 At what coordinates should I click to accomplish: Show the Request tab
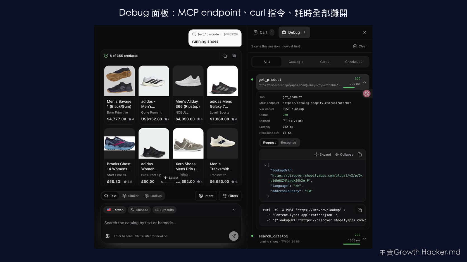click(x=269, y=143)
